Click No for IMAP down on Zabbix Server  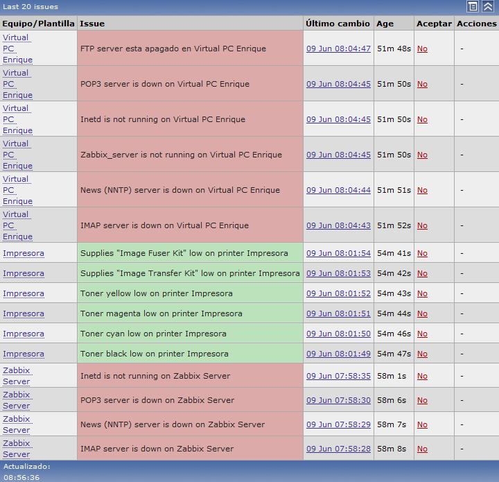click(422, 449)
